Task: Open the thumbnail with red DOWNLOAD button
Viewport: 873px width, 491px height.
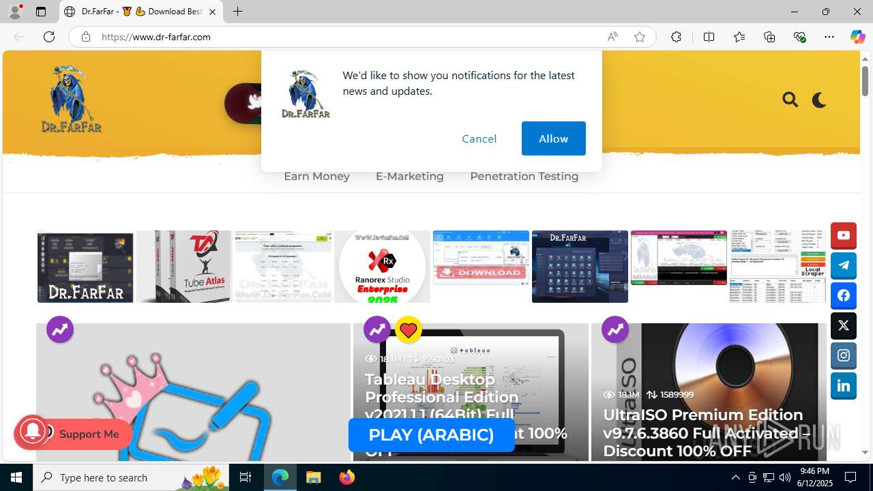Action: [481, 258]
